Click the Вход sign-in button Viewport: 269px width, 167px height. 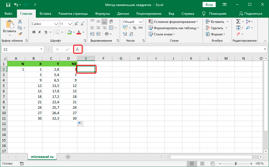pos(209,5)
